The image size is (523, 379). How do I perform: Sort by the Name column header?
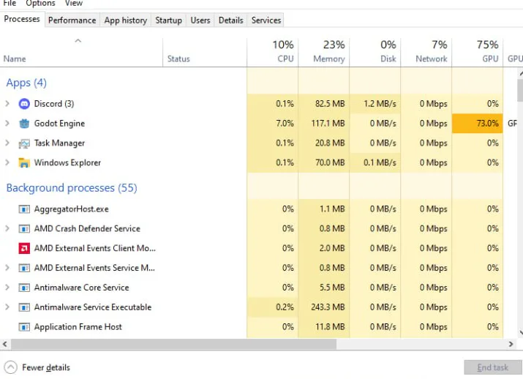coord(81,52)
